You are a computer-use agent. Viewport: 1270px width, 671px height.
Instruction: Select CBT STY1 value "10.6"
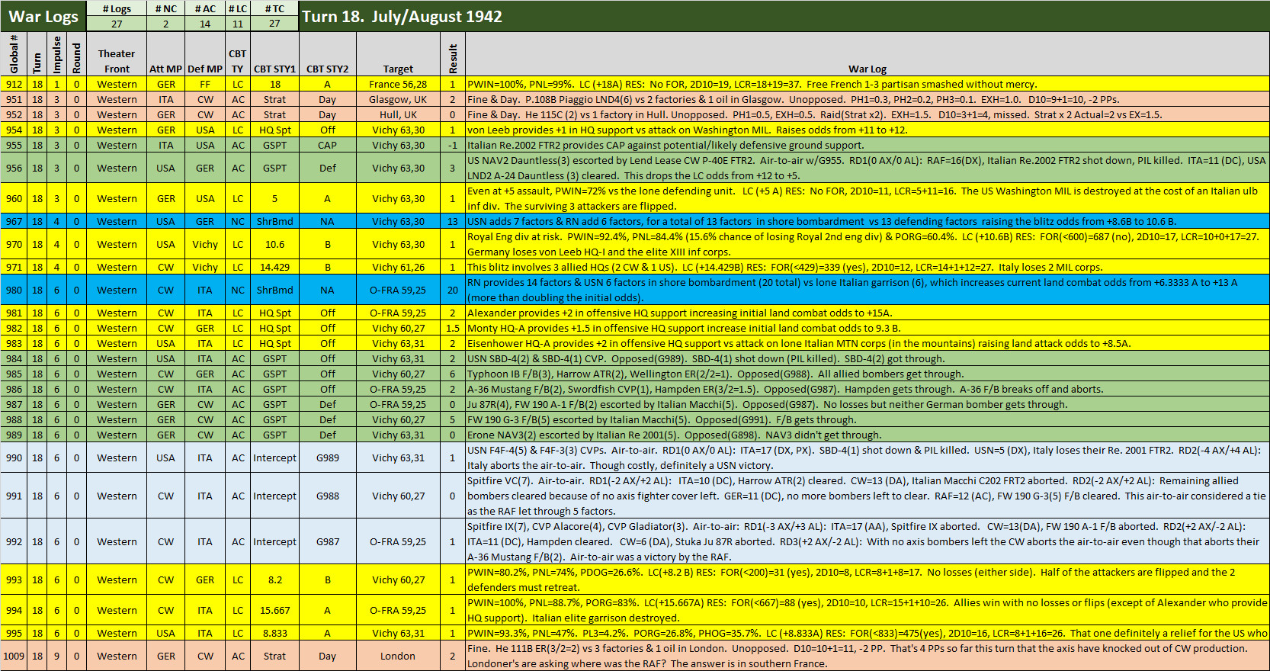pyautogui.click(x=274, y=244)
